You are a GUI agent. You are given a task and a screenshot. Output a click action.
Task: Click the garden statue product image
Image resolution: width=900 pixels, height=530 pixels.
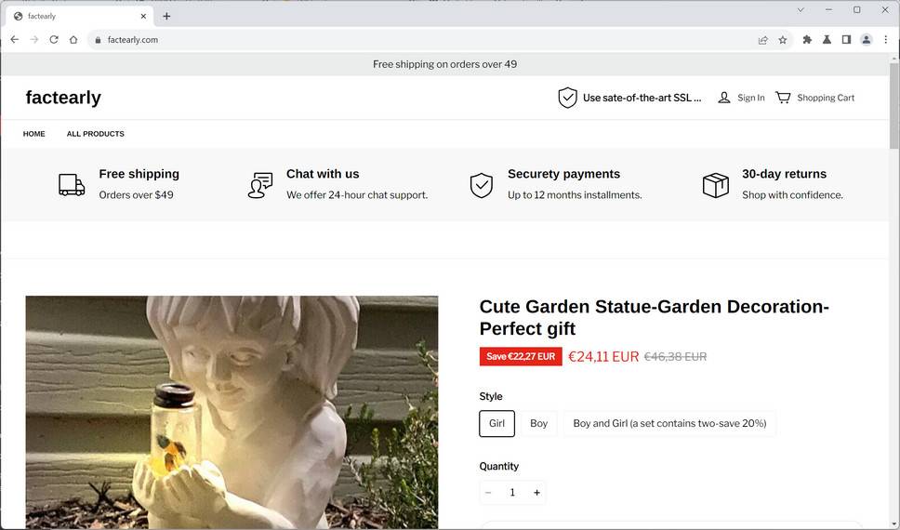(x=232, y=412)
